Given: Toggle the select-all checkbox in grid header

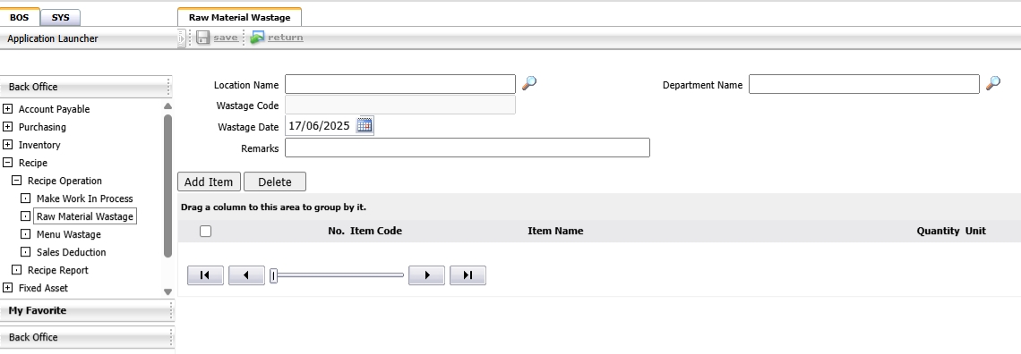Looking at the screenshot, I should (206, 232).
